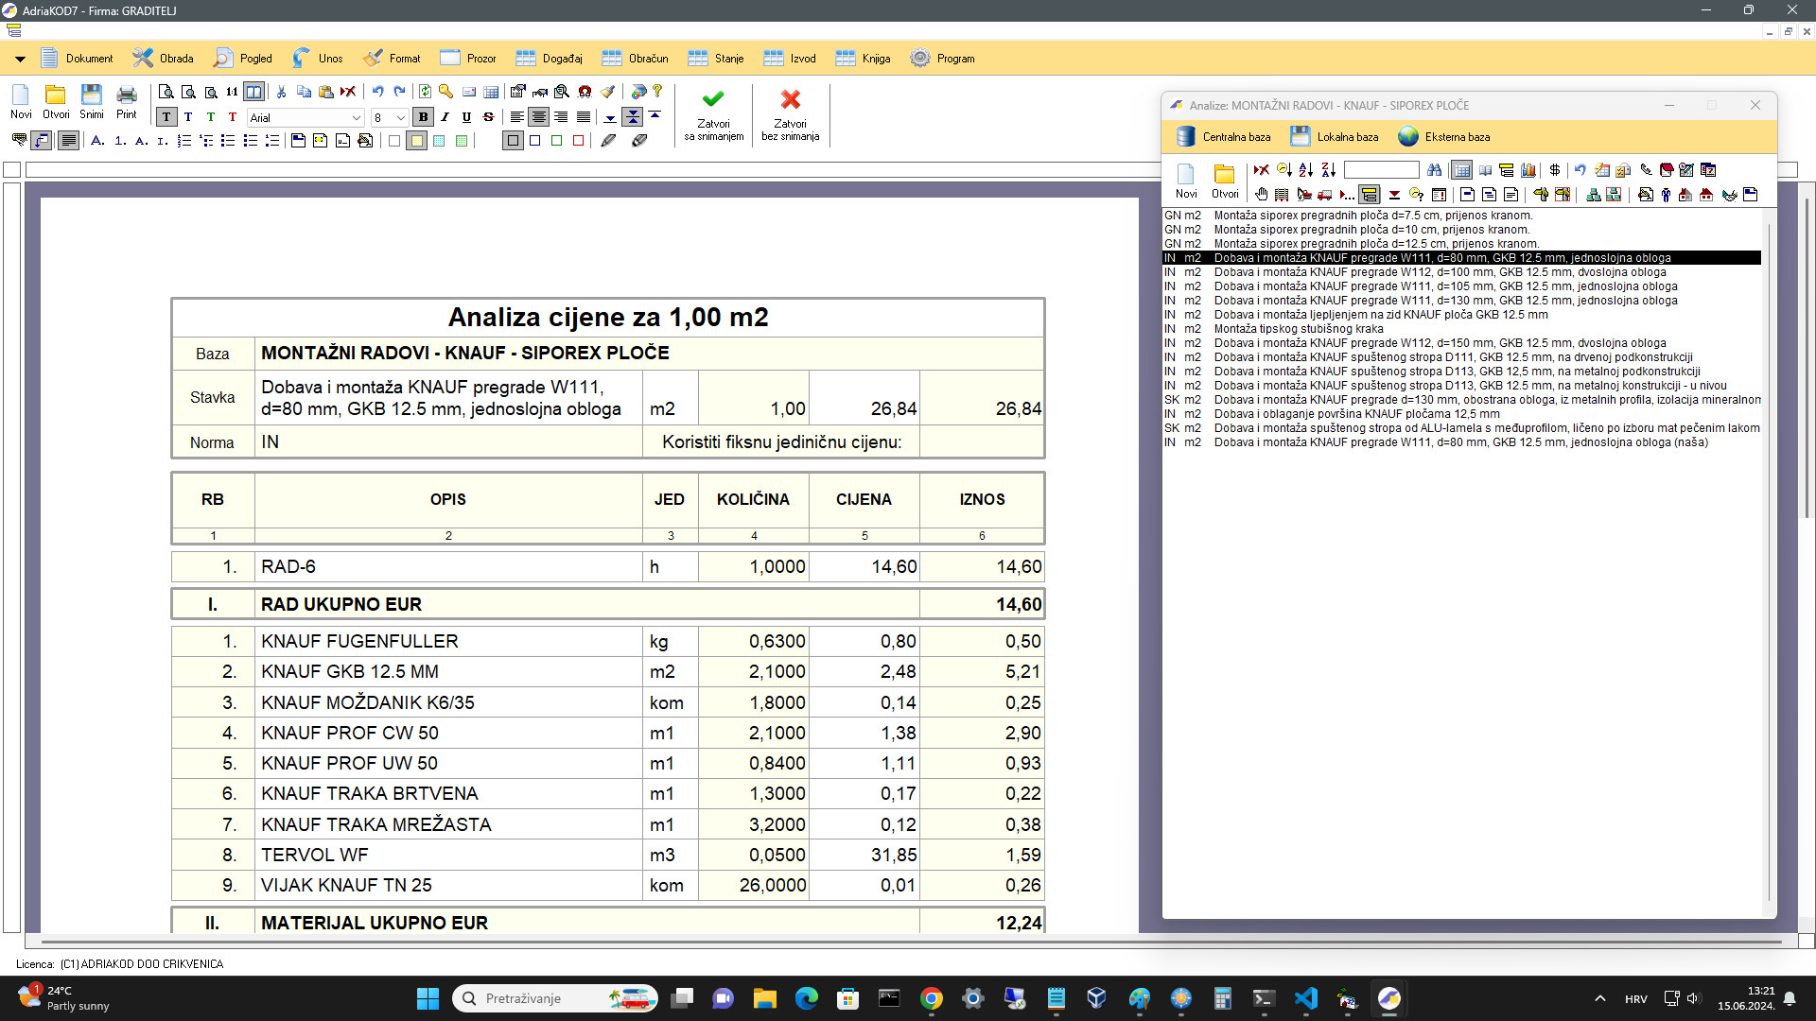Viewport: 1816px width, 1021px height.
Task: Select row 'Dobava i oblaganje površina KNAUF pločama 12,5 mm'
Action: coord(1461,414)
